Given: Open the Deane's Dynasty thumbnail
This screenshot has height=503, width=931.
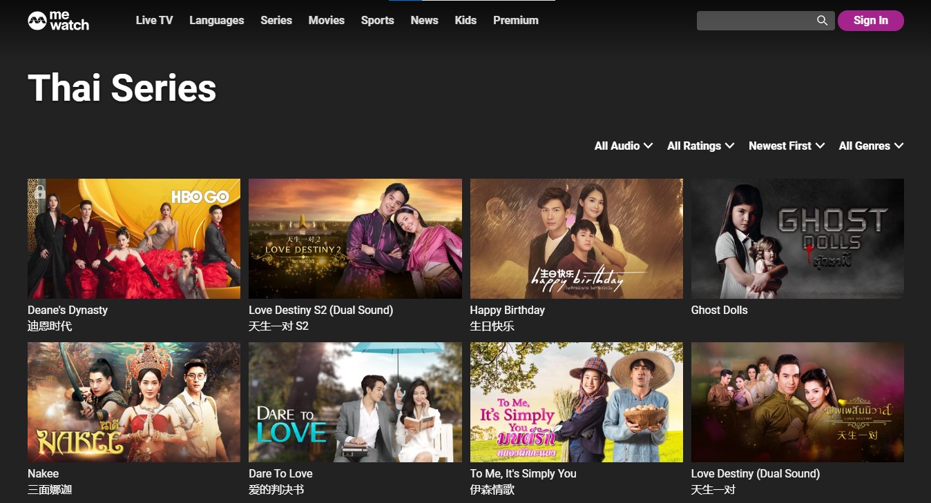Looking at the screenshot, I should tap(134, 239).
